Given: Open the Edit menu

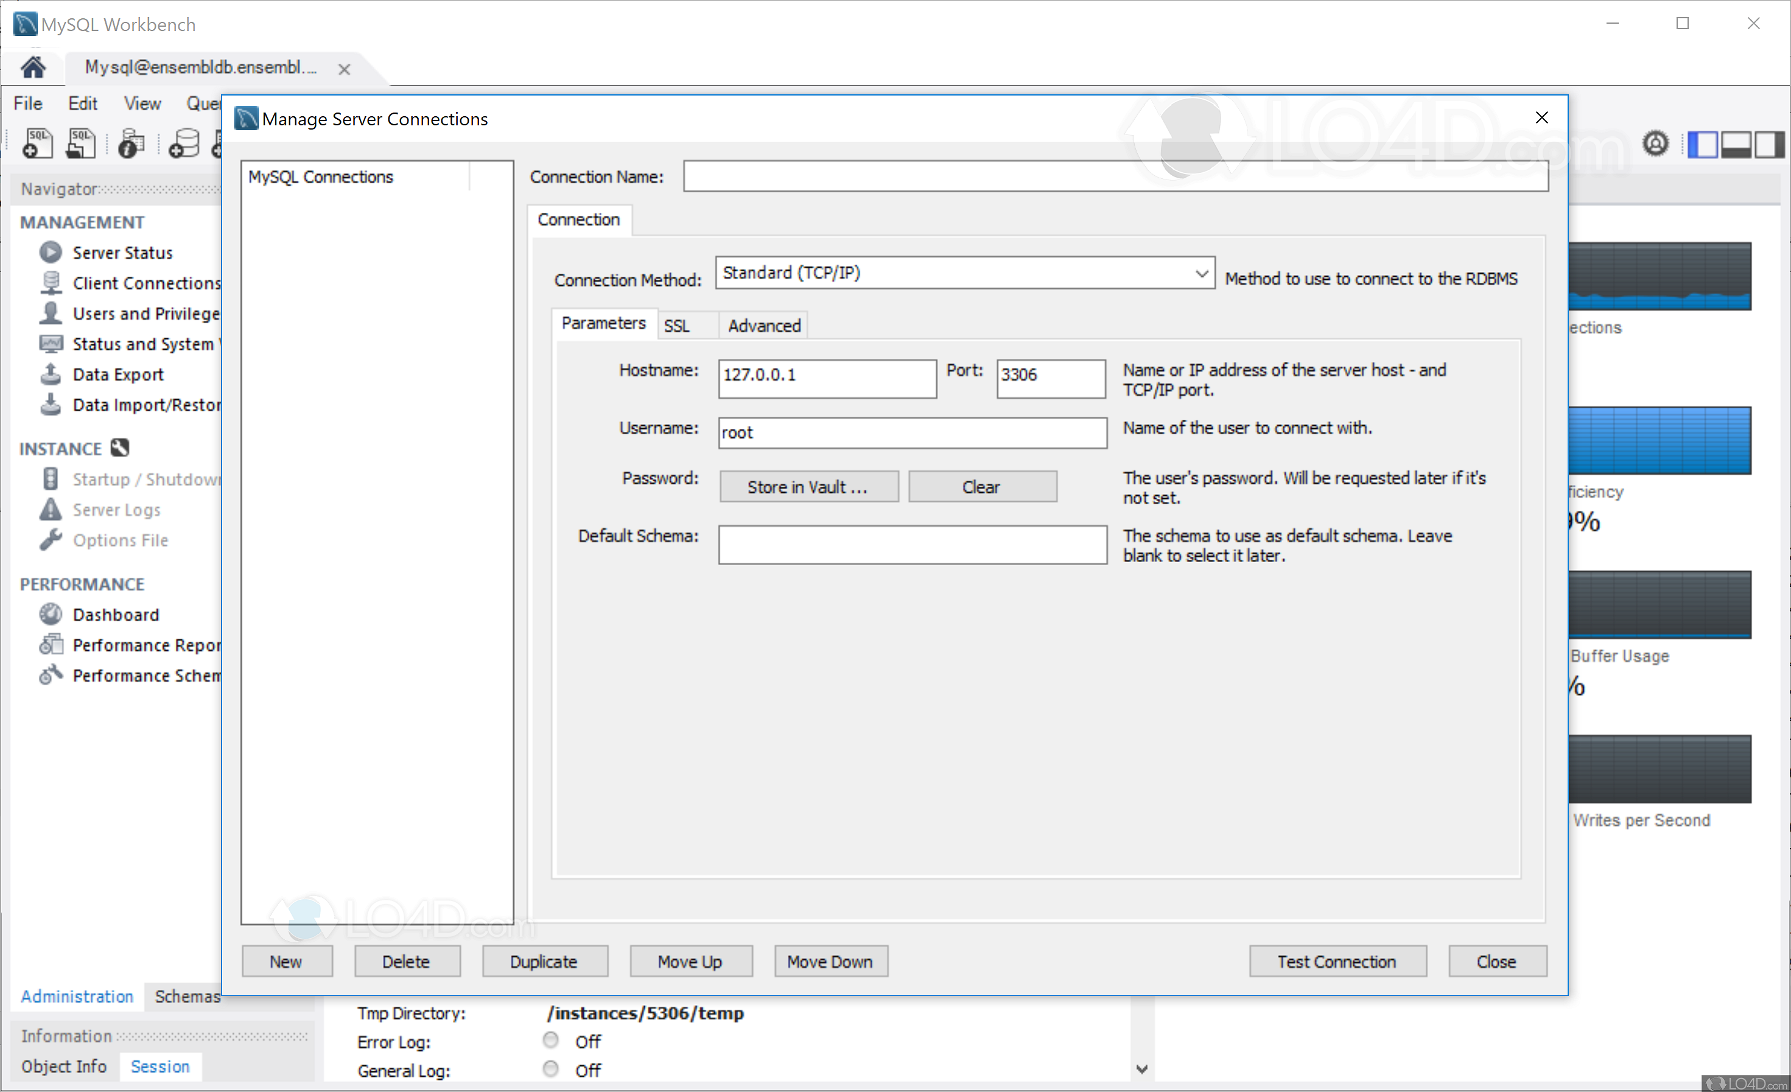Looking at the screenshot, I should (83, 103).
